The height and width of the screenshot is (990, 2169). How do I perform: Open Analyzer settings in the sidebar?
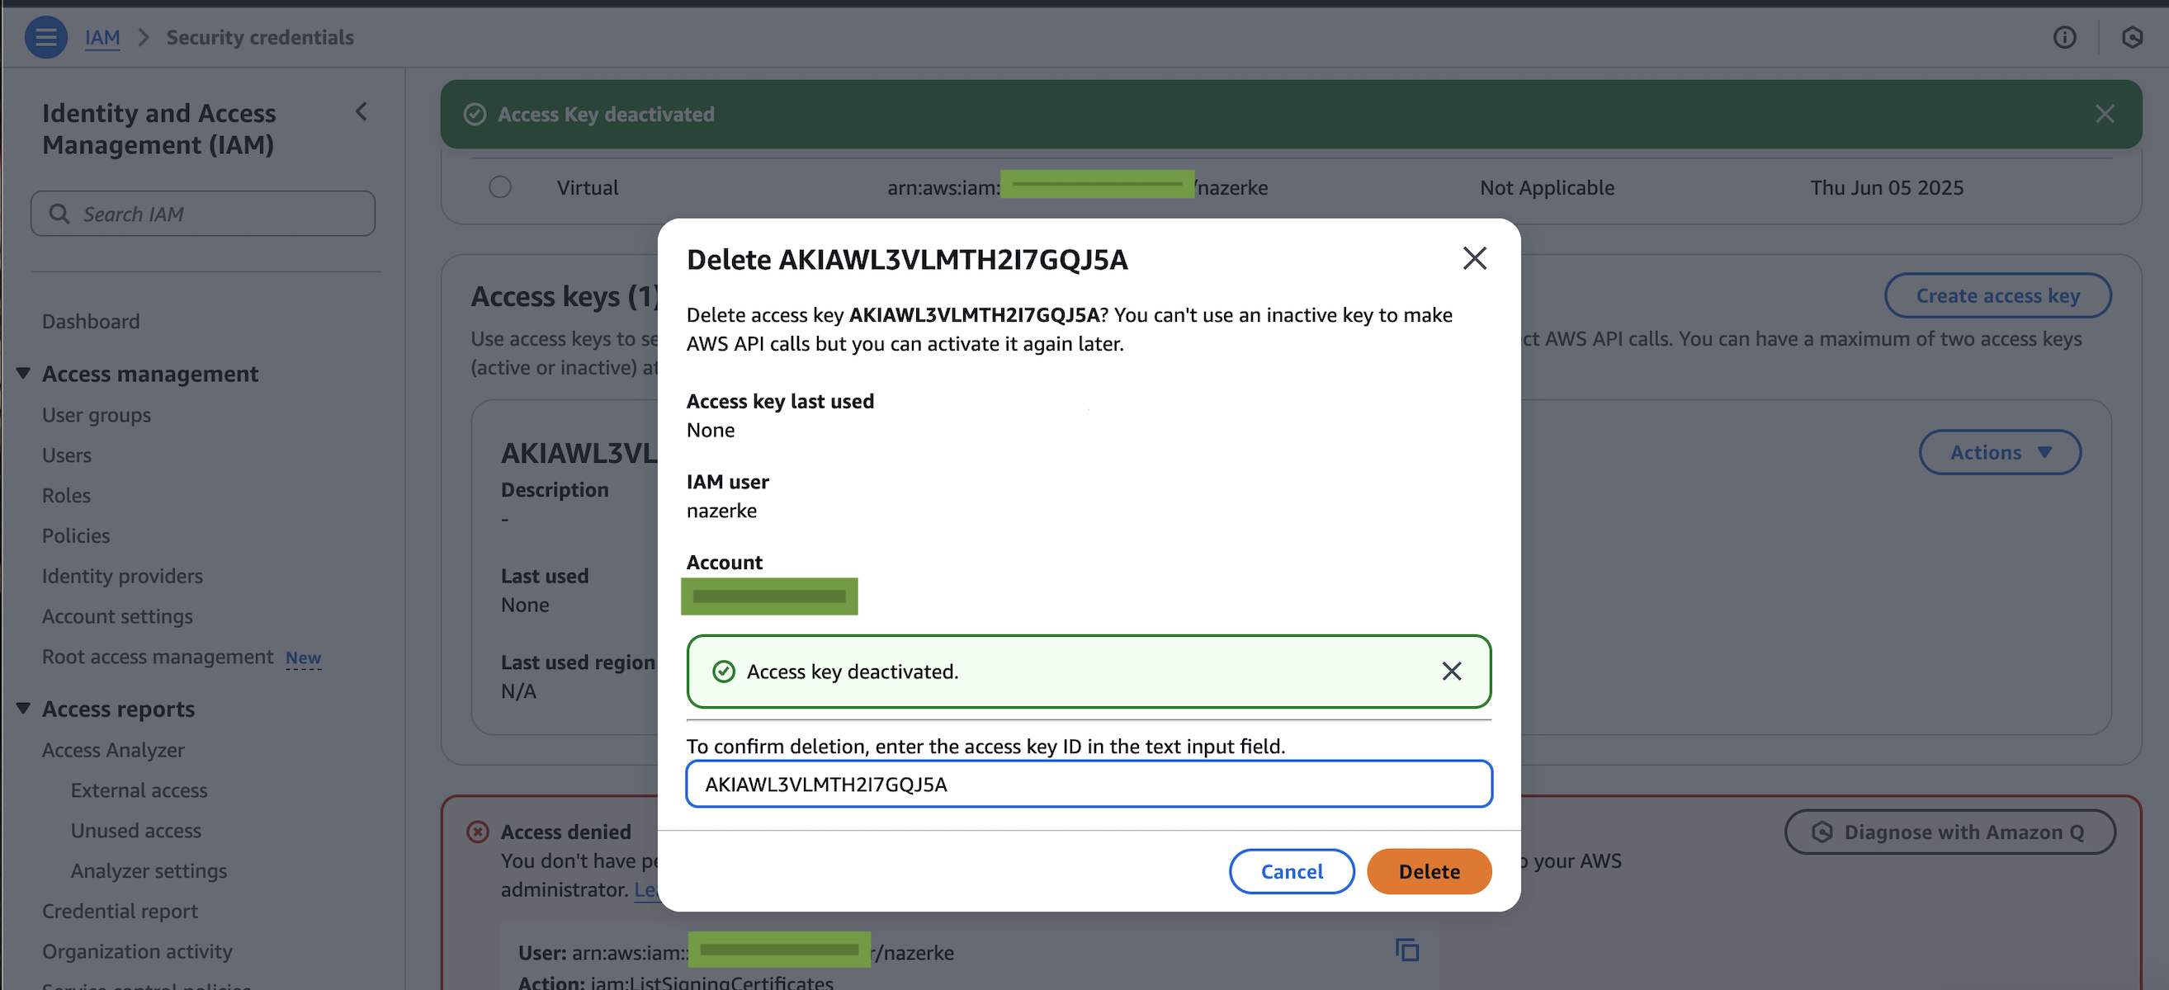[x=149, y=871]
